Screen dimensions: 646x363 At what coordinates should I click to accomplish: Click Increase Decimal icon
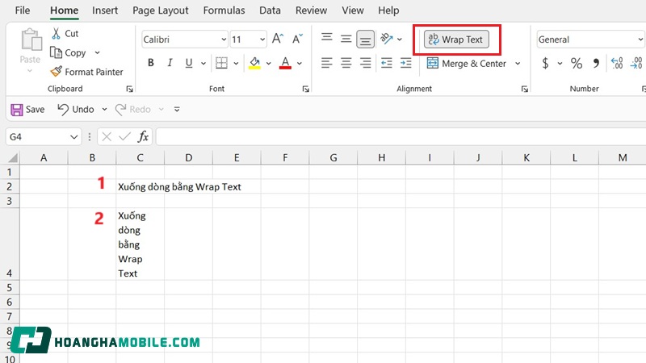(x=617, y=63)
